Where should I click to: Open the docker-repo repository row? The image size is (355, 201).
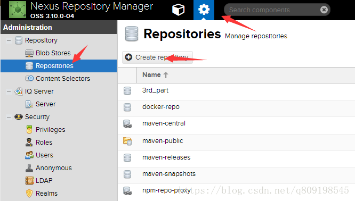pyautogui.click(x=236, y=108)
